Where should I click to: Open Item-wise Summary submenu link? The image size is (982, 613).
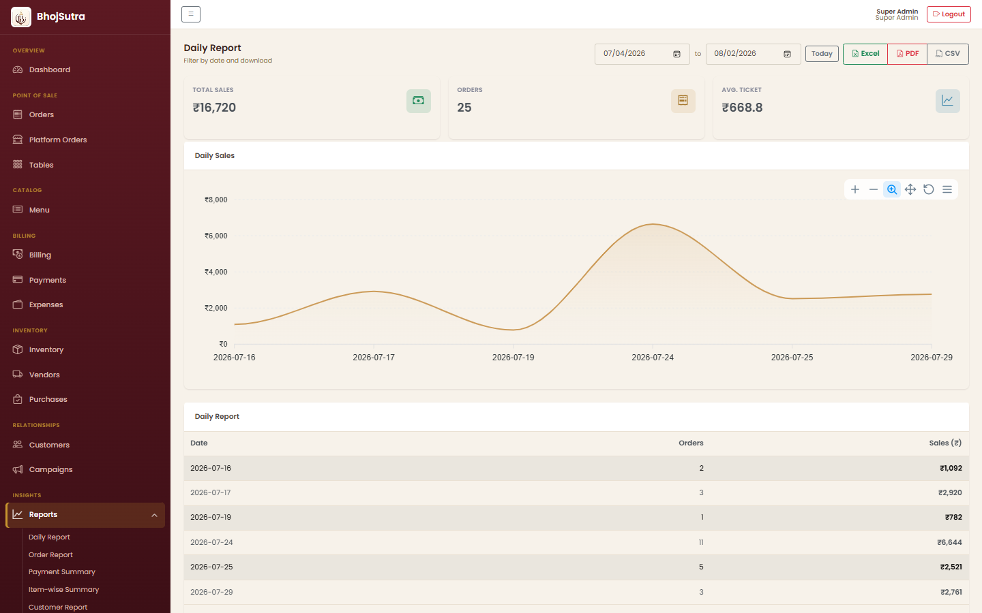63,590
